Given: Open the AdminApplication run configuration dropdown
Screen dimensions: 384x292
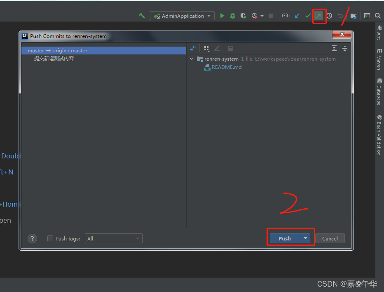Looking at the screenshot, I should (x=182, y=16).
